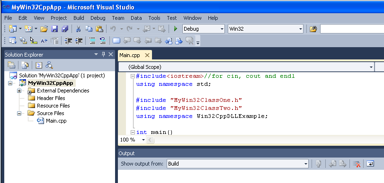Screen dimensions: 384x183
Task: Click the Previous Bookmark in Document icon
Action: click(169, 41)
